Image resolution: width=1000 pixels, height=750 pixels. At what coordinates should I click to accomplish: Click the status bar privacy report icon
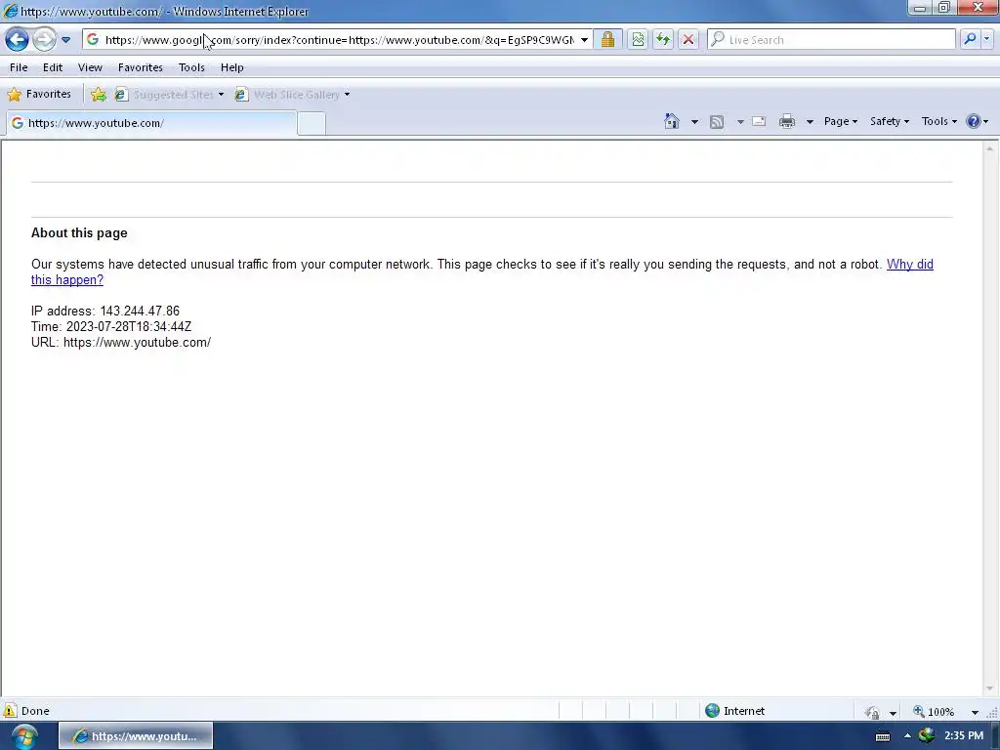872,712
